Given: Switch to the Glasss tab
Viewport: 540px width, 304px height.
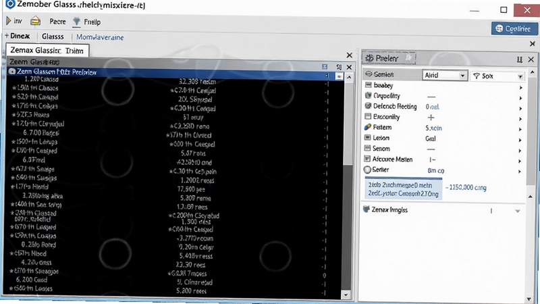Looking at the screenshot, I should pos(53,36).
